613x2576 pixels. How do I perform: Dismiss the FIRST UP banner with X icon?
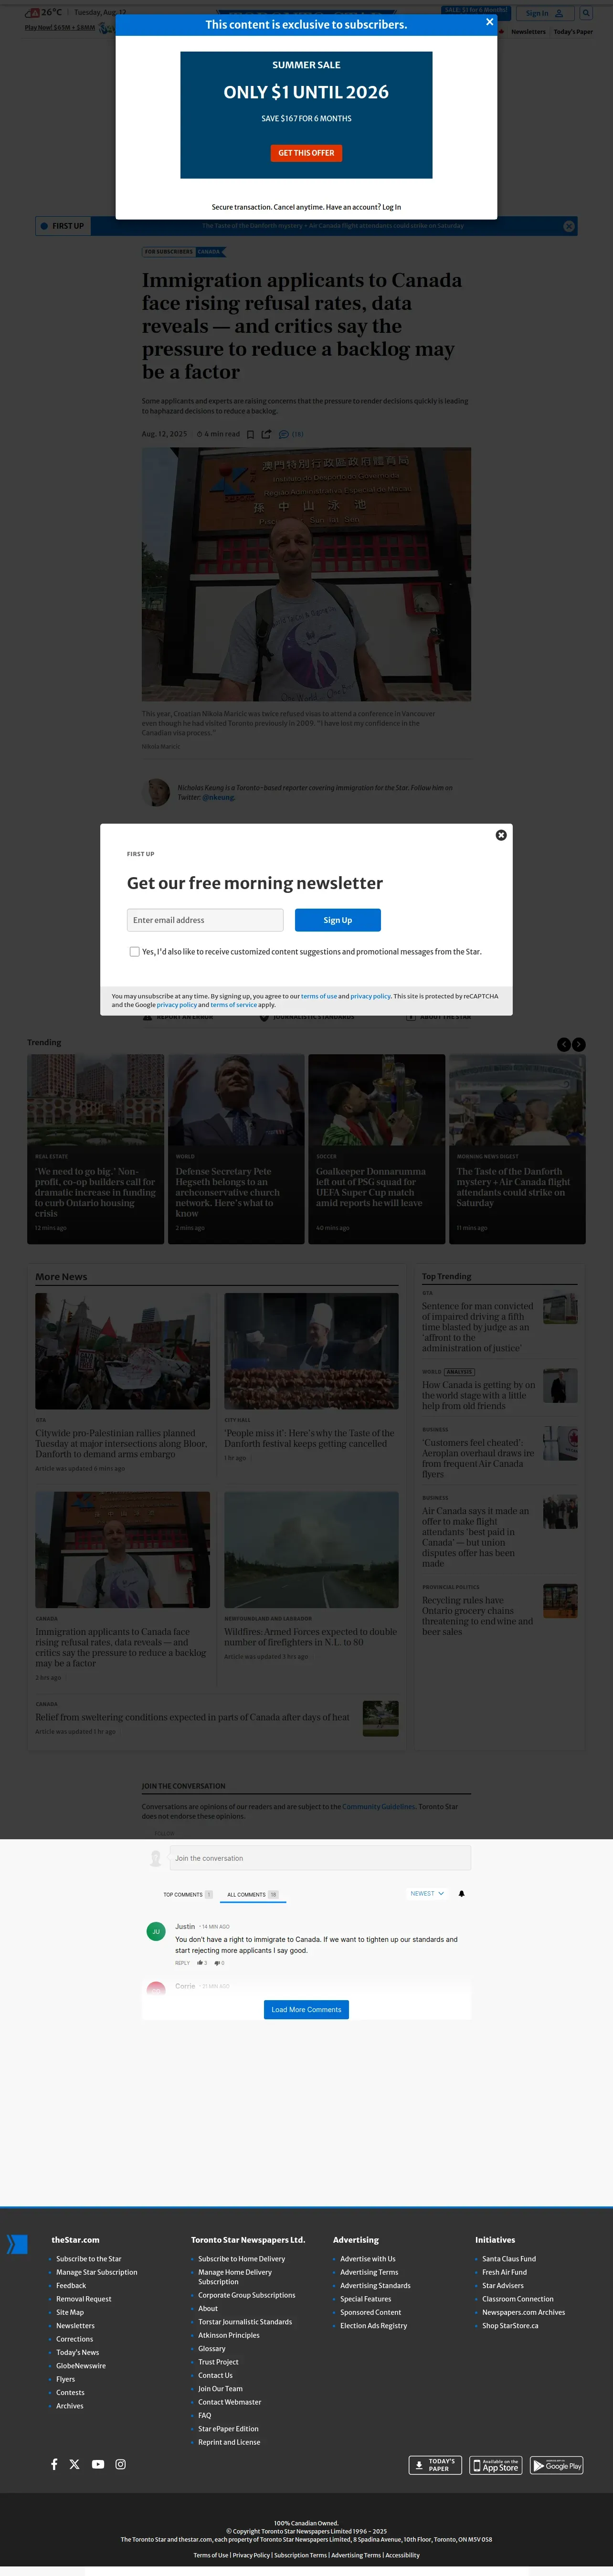(569, 226)
